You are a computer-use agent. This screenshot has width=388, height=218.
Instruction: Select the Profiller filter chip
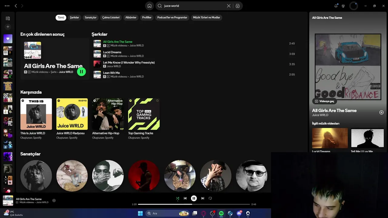coord(147,18)
